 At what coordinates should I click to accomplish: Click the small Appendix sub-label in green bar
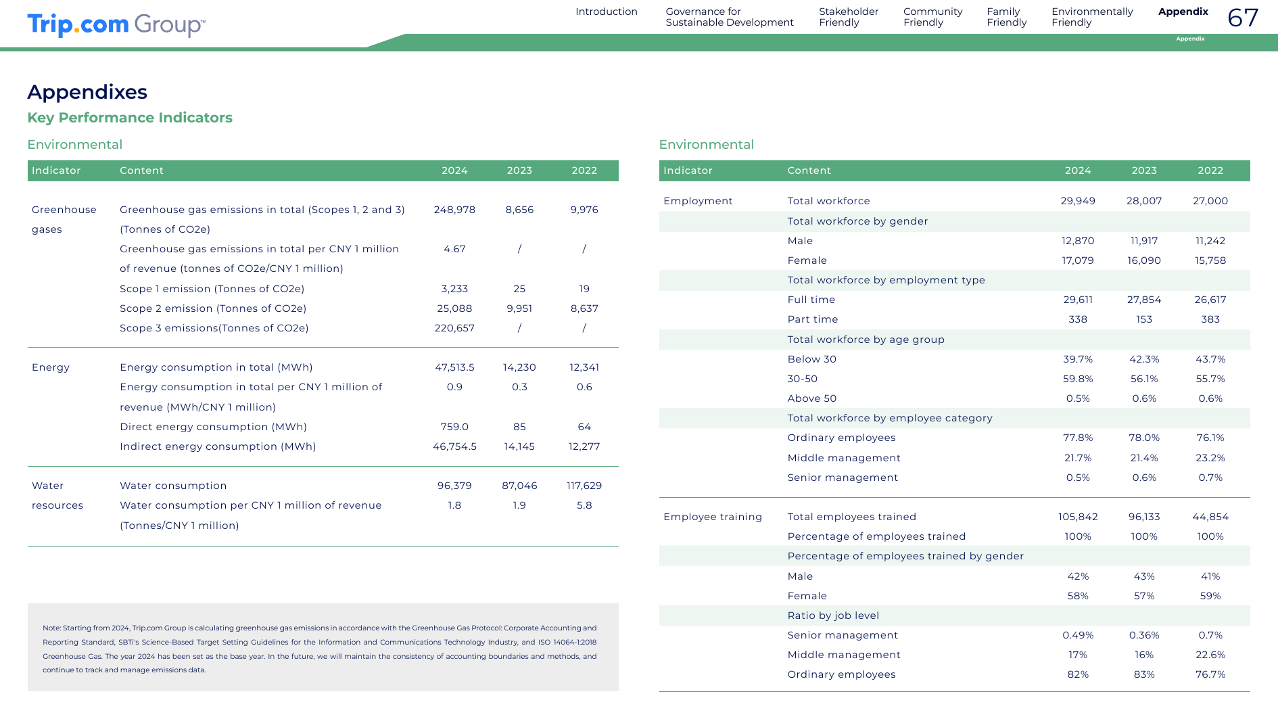(1190, 39)
